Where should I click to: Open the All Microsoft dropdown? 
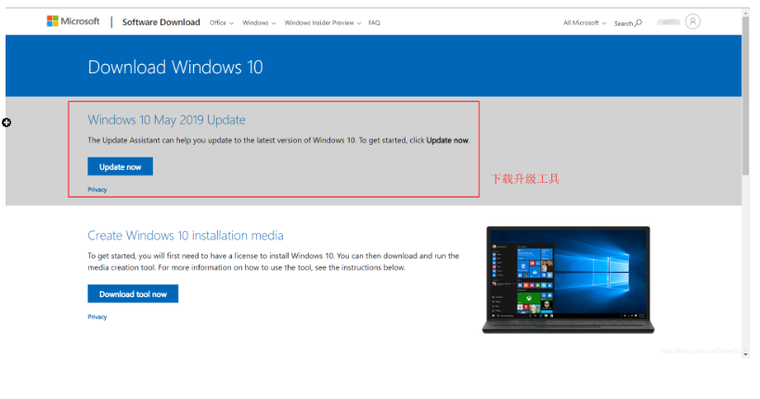pyautogui.click(x=584, y=22)
